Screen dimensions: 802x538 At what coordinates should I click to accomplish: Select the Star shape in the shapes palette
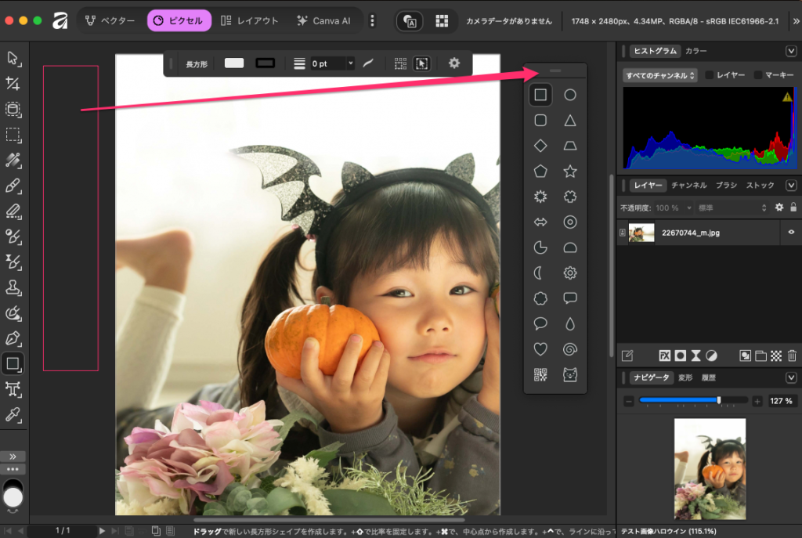570,172
